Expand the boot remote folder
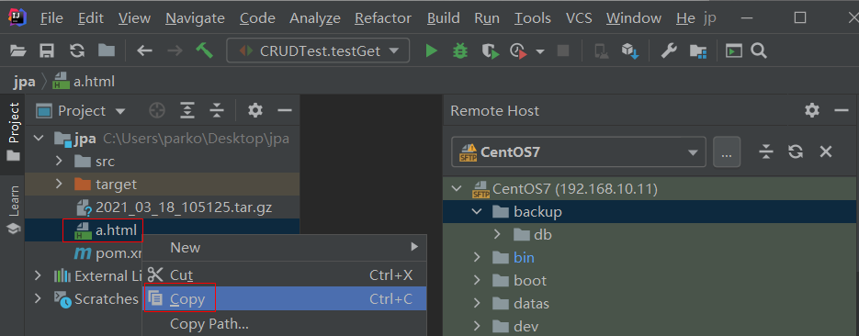 click(x=477, y=280)
